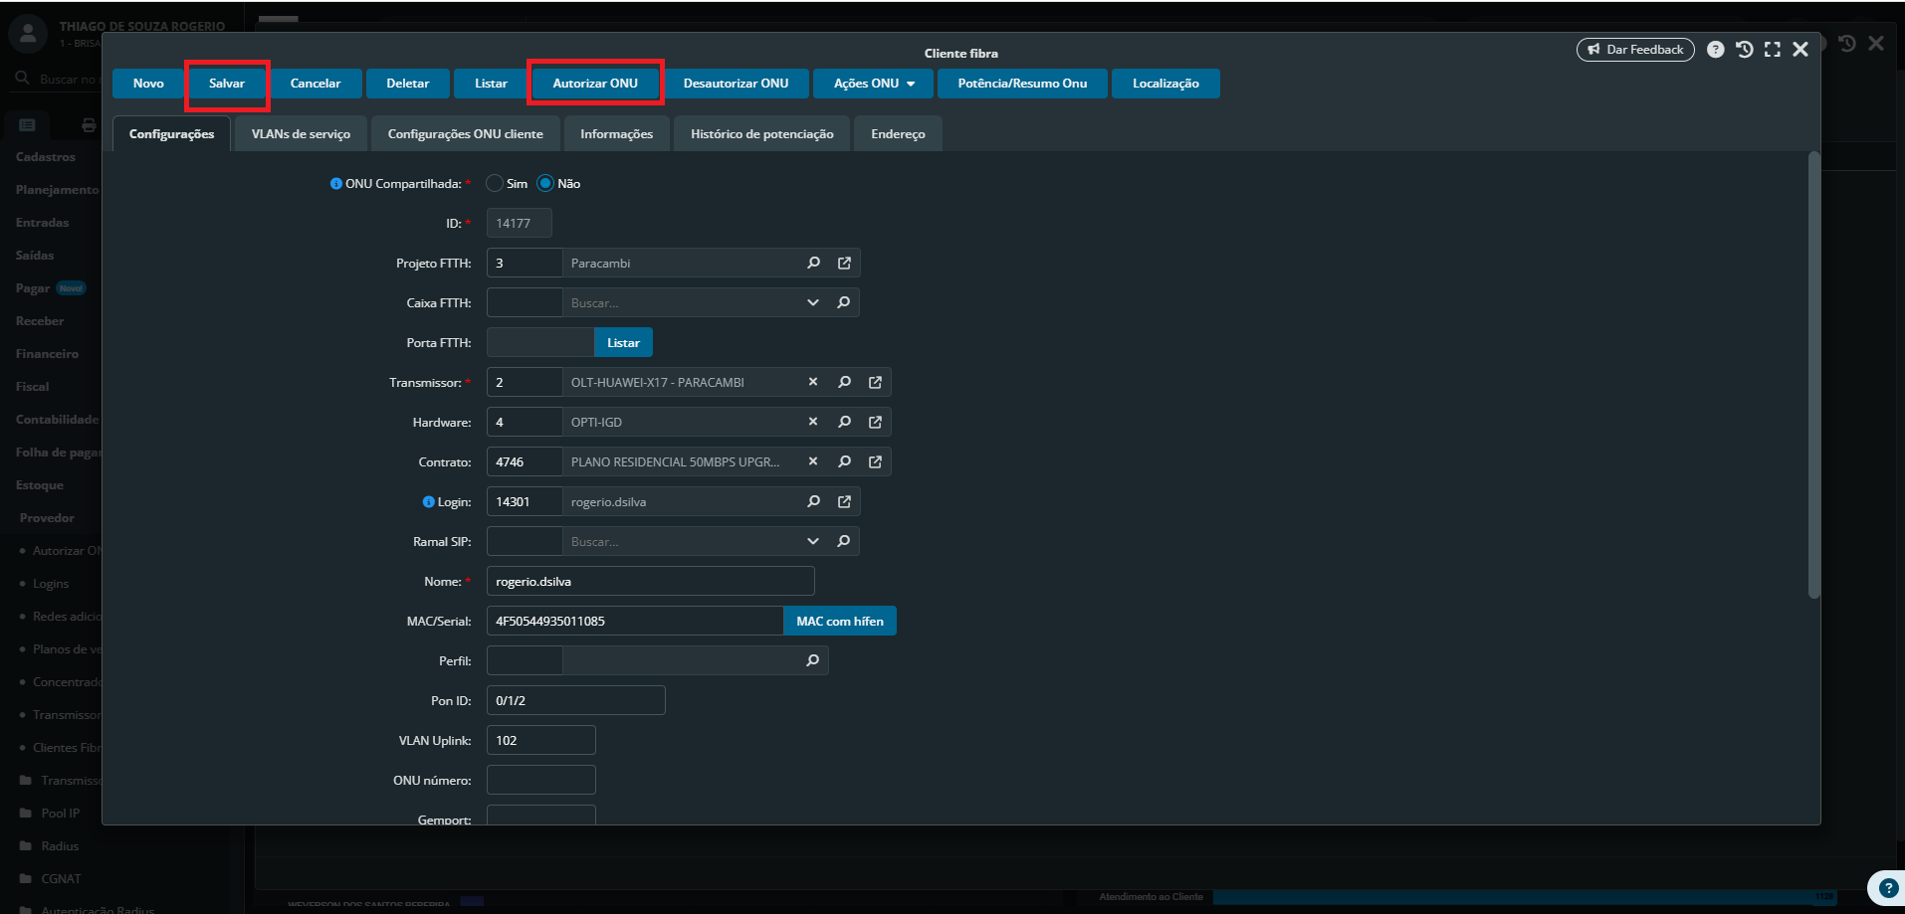Image resolution: width=1905 pixels, height=914 pixels.
Task: Open the Histórico de potenciação tab
Action: pos(761,134)
